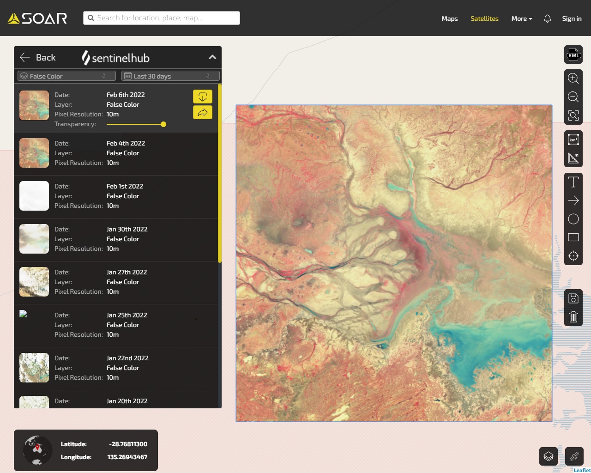Save the annotations with disk icon
This screenshot has height=473, width=591.
(573, 298)
